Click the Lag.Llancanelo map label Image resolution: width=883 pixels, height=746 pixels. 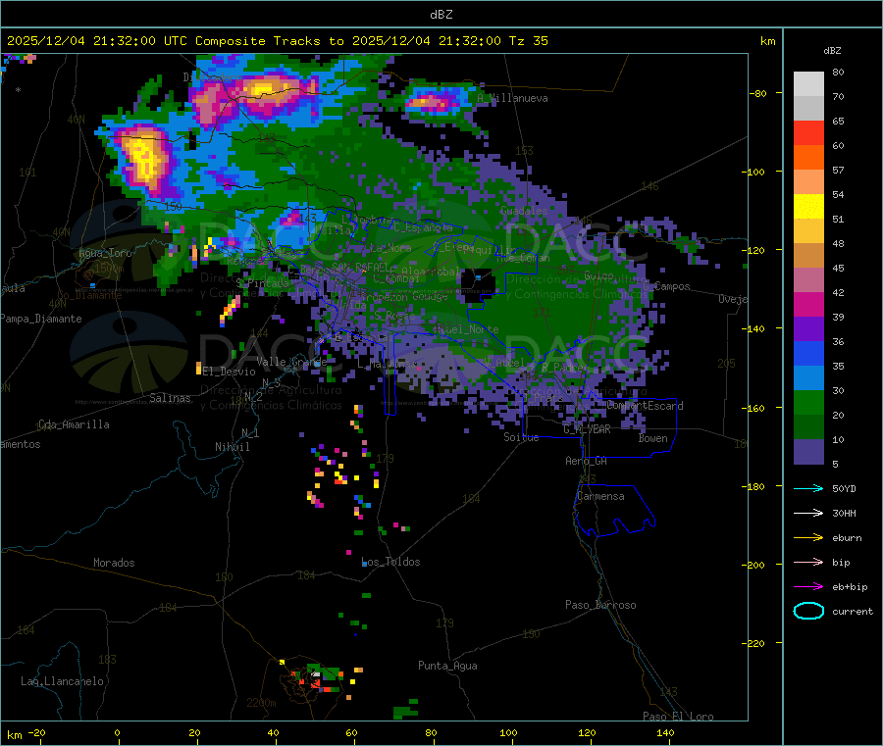point(62,681)
